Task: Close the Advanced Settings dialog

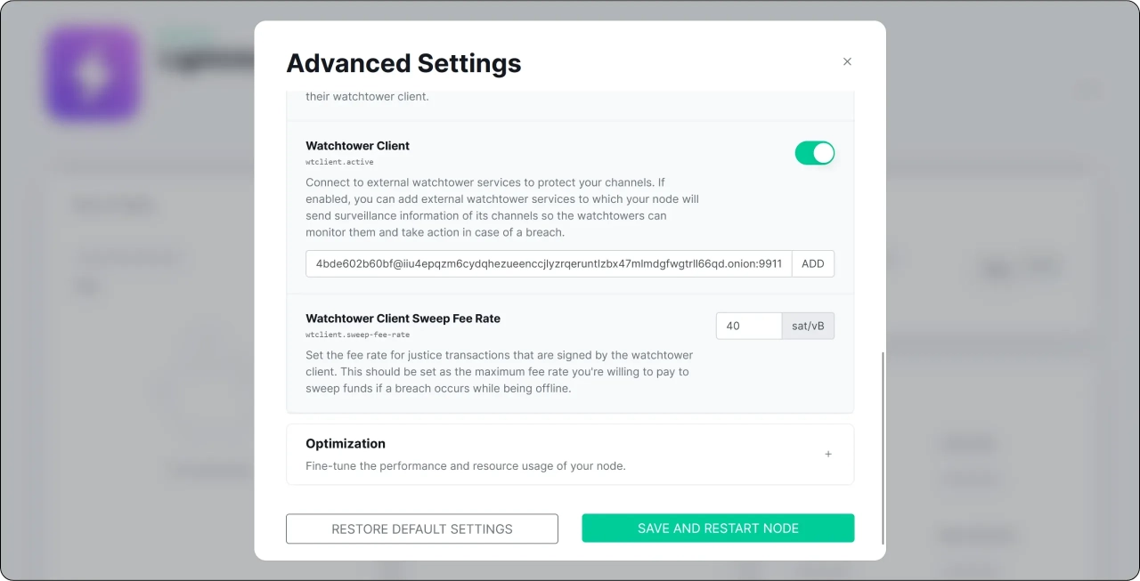Action: [x=847, y=61]
